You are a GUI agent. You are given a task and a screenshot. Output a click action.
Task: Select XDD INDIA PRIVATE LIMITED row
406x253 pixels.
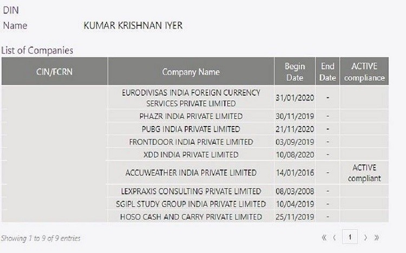point(191,155)
